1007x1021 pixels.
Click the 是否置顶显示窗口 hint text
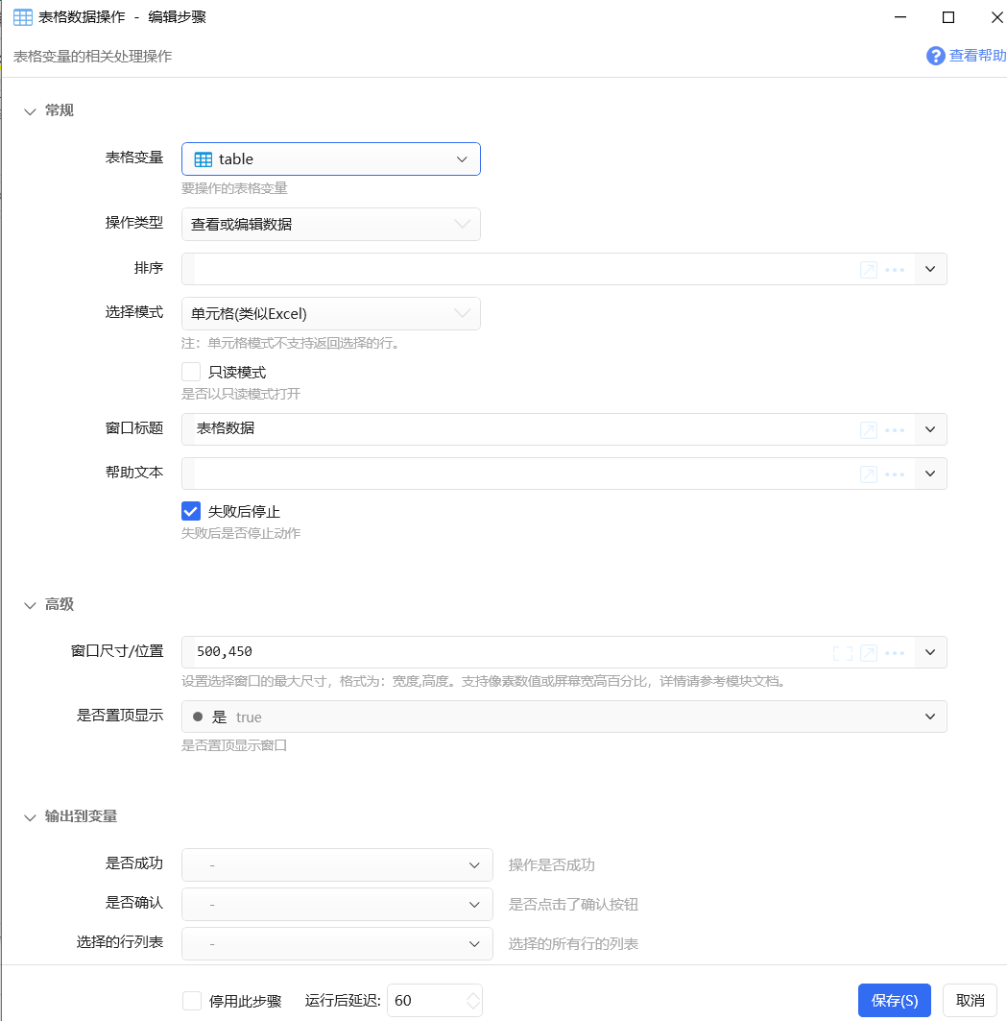234,745
